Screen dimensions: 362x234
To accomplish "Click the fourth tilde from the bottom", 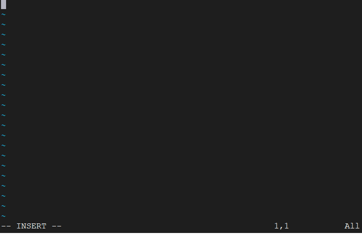I will pos(4,186).
